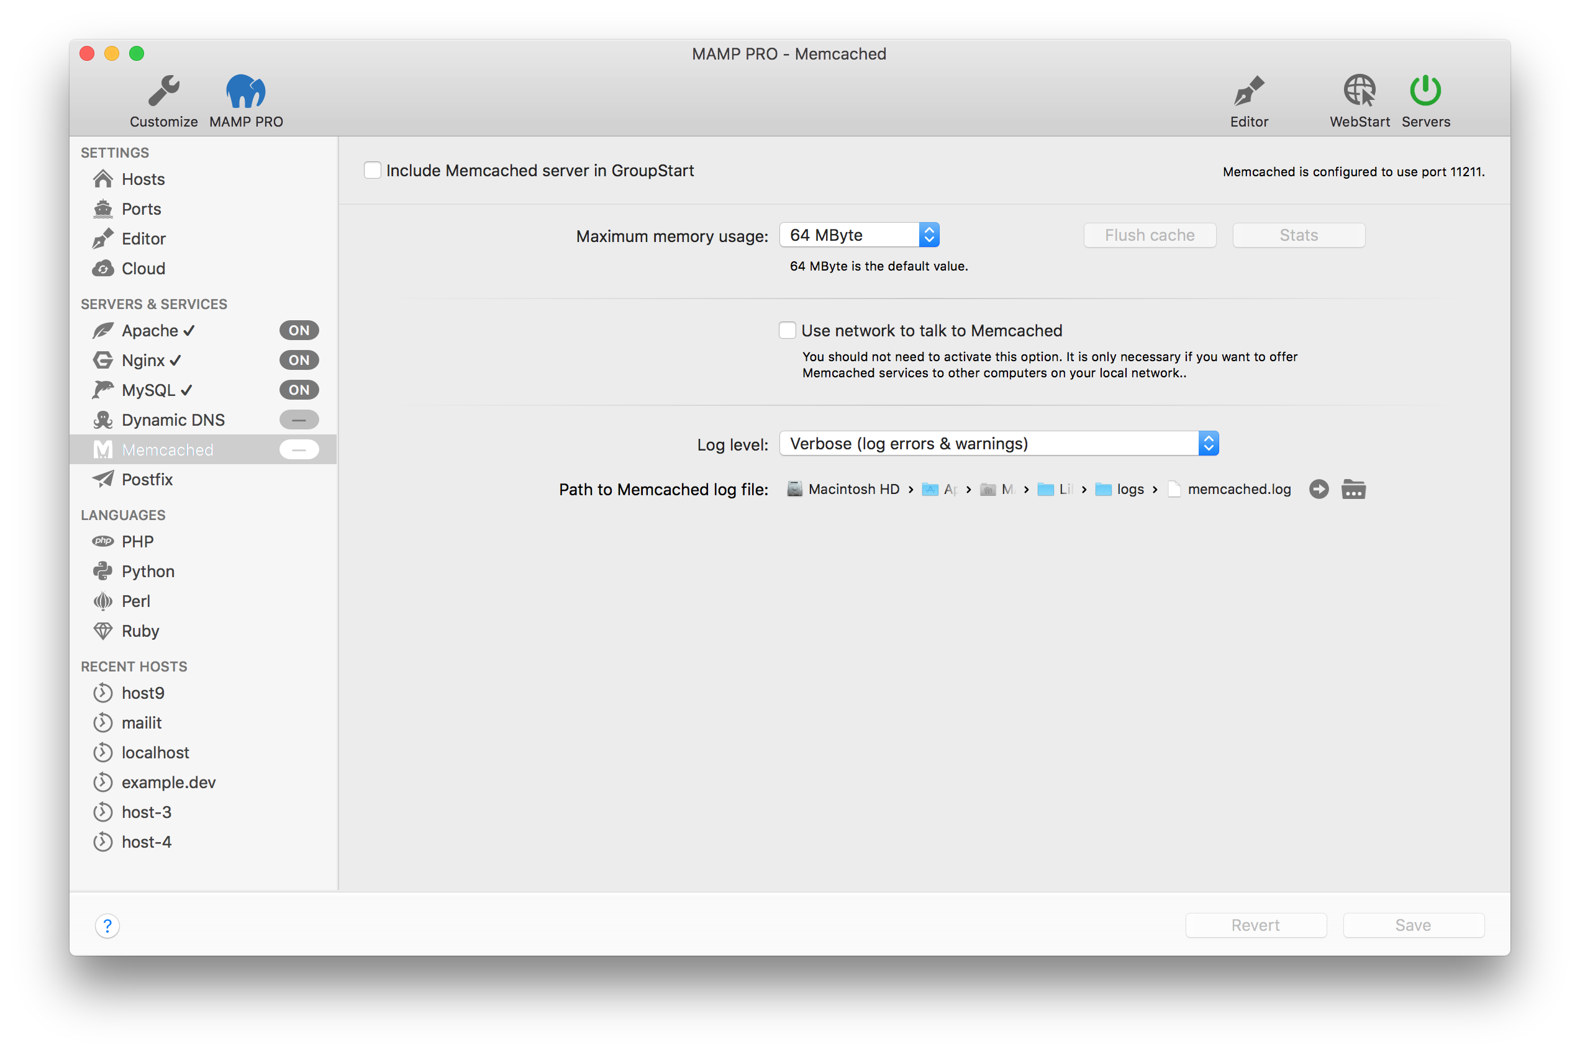Select the Apache feather icon
The width and height of the screenshot is (1580, 1055).
(x=103, y=330)
